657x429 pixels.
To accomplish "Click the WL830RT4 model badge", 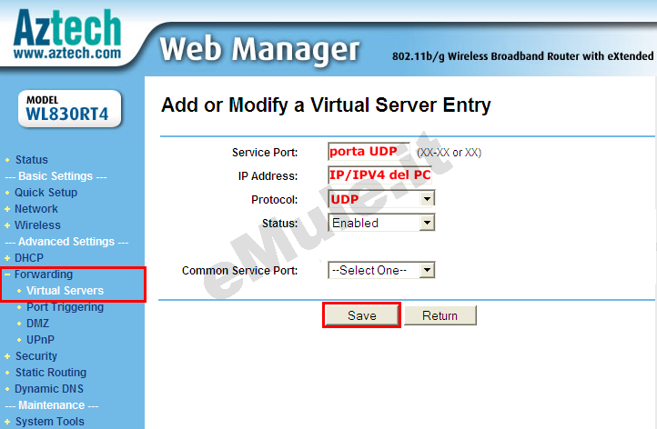I will [x=70, y=109].
